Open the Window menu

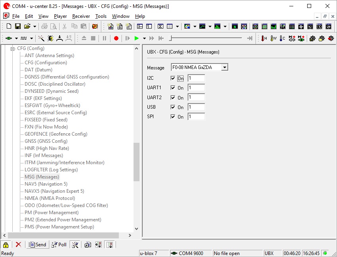pyautogui.click(x=121, y=16)
